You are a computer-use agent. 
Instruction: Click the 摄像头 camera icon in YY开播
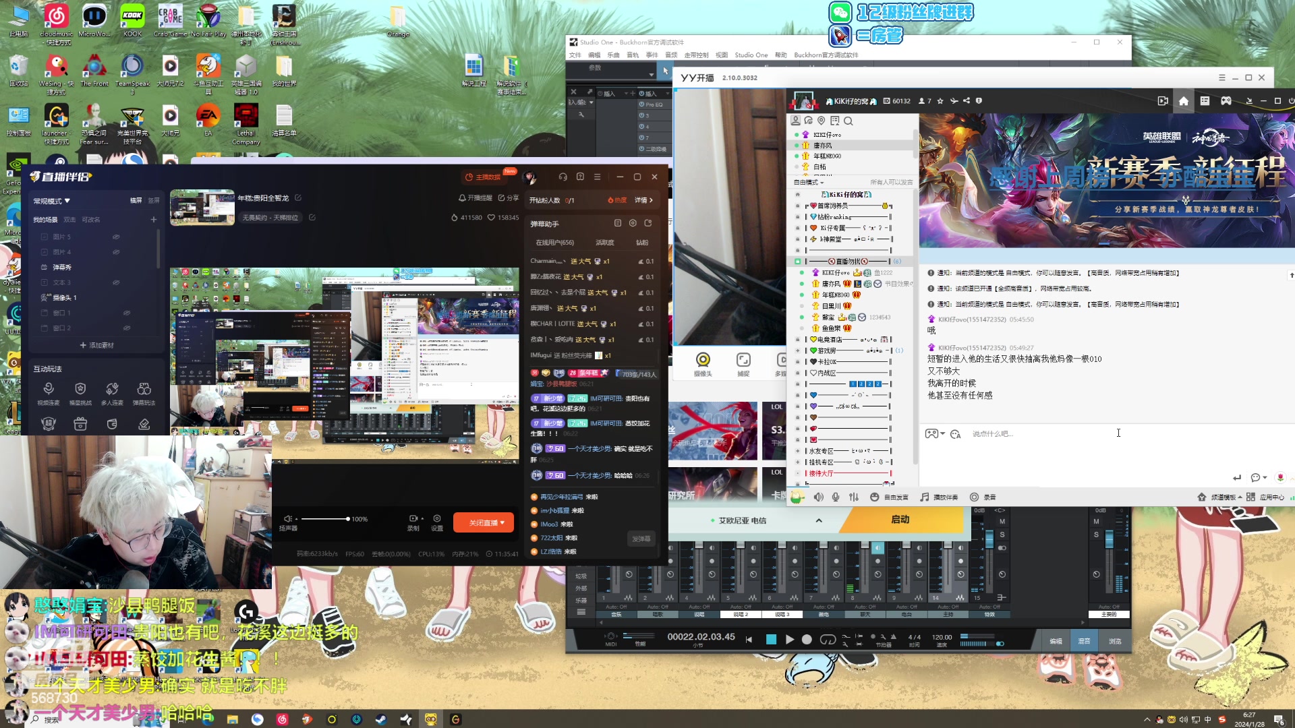pos(703,364)
